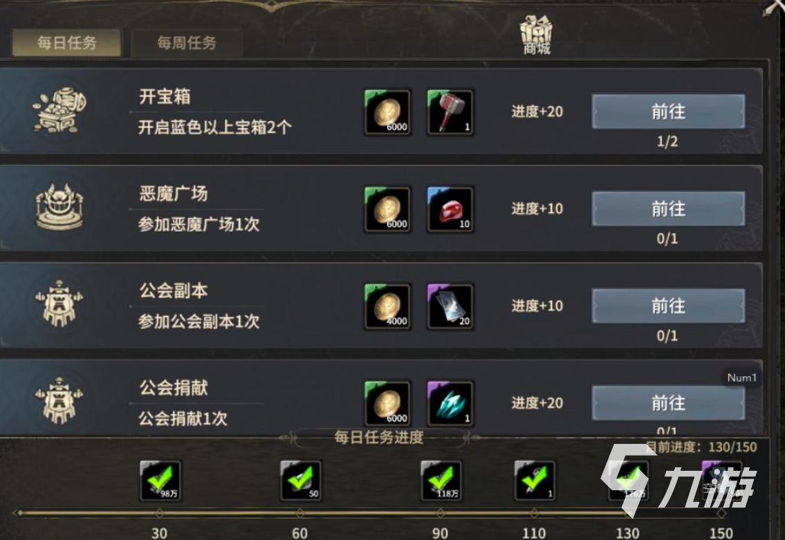The image size is (785, 540).
Task: Click the 公会捐献 guild emblem icon
Action: pos(59,401)
